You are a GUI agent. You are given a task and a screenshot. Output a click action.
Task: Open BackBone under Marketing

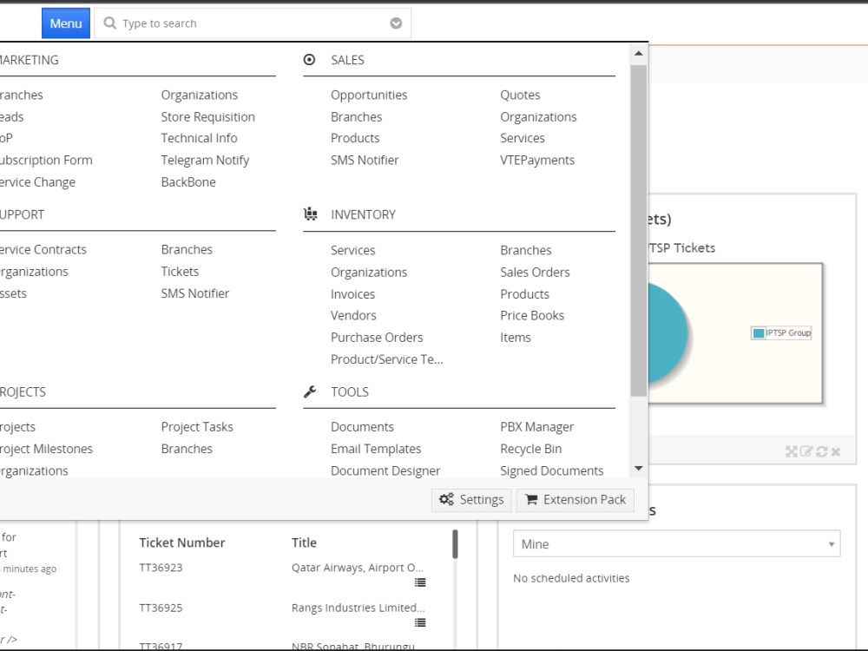188,182
